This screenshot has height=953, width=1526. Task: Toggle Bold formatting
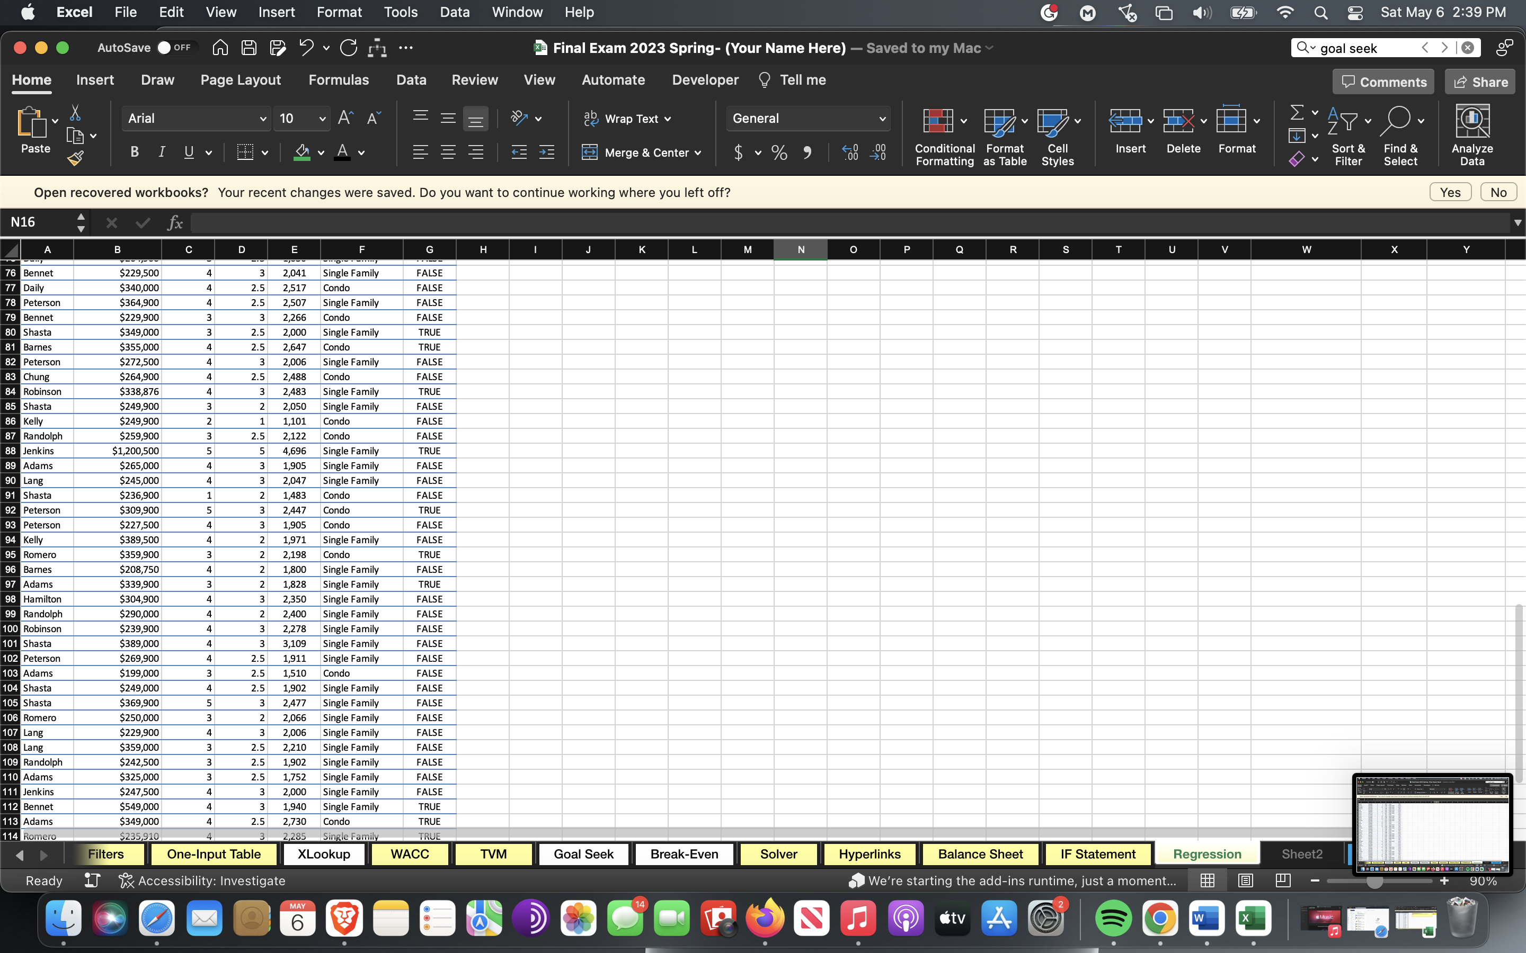[x=134, y=152]
